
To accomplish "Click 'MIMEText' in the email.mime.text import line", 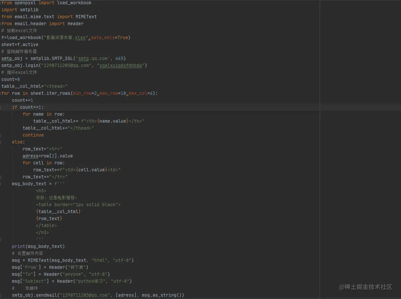I will 86,17.
